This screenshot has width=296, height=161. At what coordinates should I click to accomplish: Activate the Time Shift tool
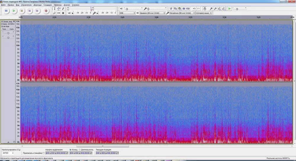click(59, 13)
